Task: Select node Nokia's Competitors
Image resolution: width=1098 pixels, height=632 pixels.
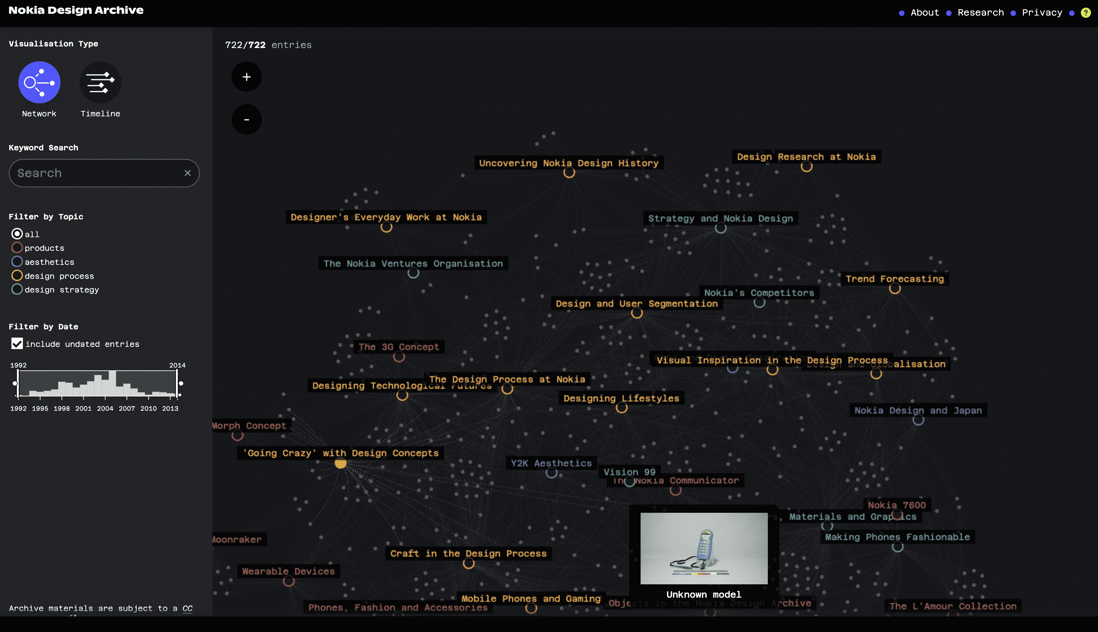Action: click(x=759, y=303)
